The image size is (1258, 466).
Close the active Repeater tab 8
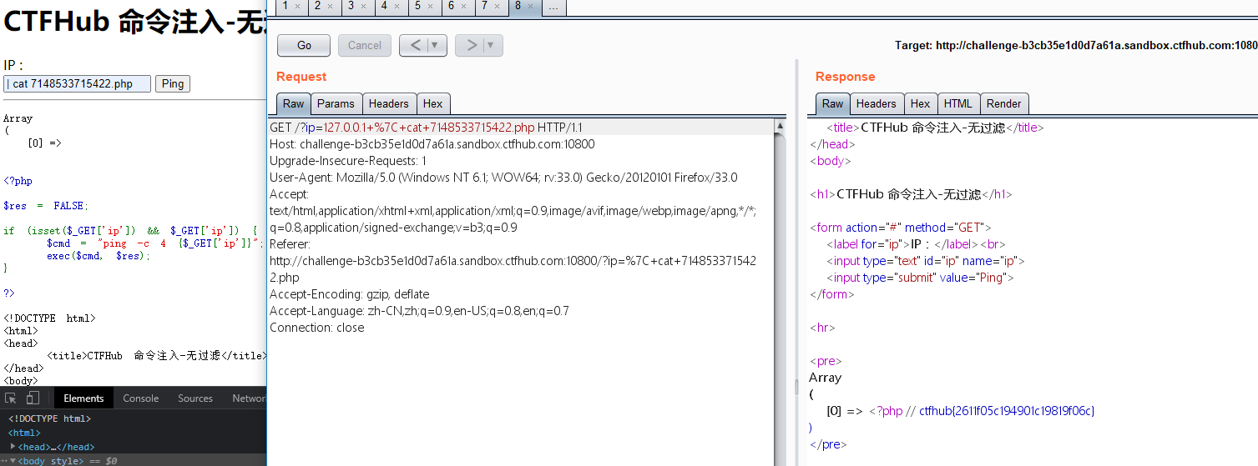tap(531, 6)
